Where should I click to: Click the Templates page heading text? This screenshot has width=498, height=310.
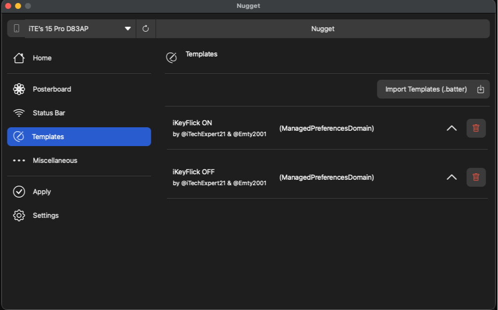(x=201, y=54)
